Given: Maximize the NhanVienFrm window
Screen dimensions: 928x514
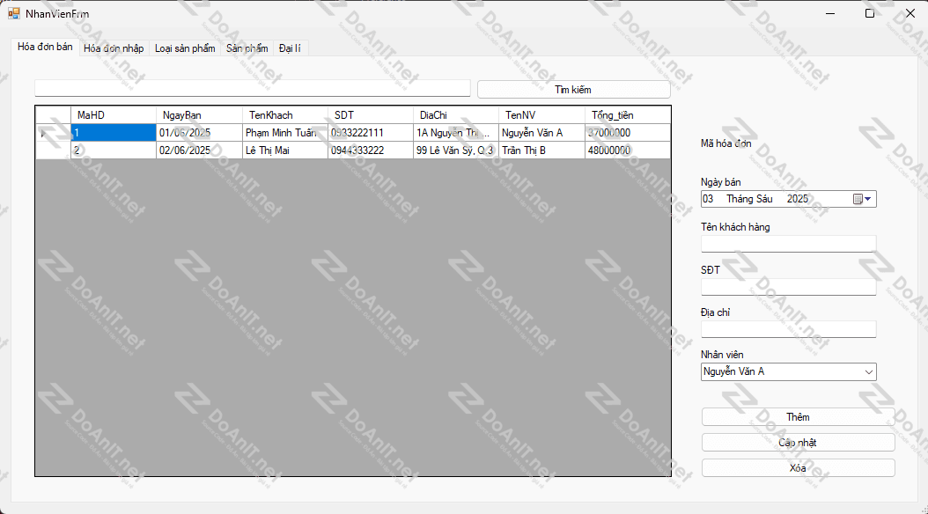Looking at the screenshot, I should point(869,13).
